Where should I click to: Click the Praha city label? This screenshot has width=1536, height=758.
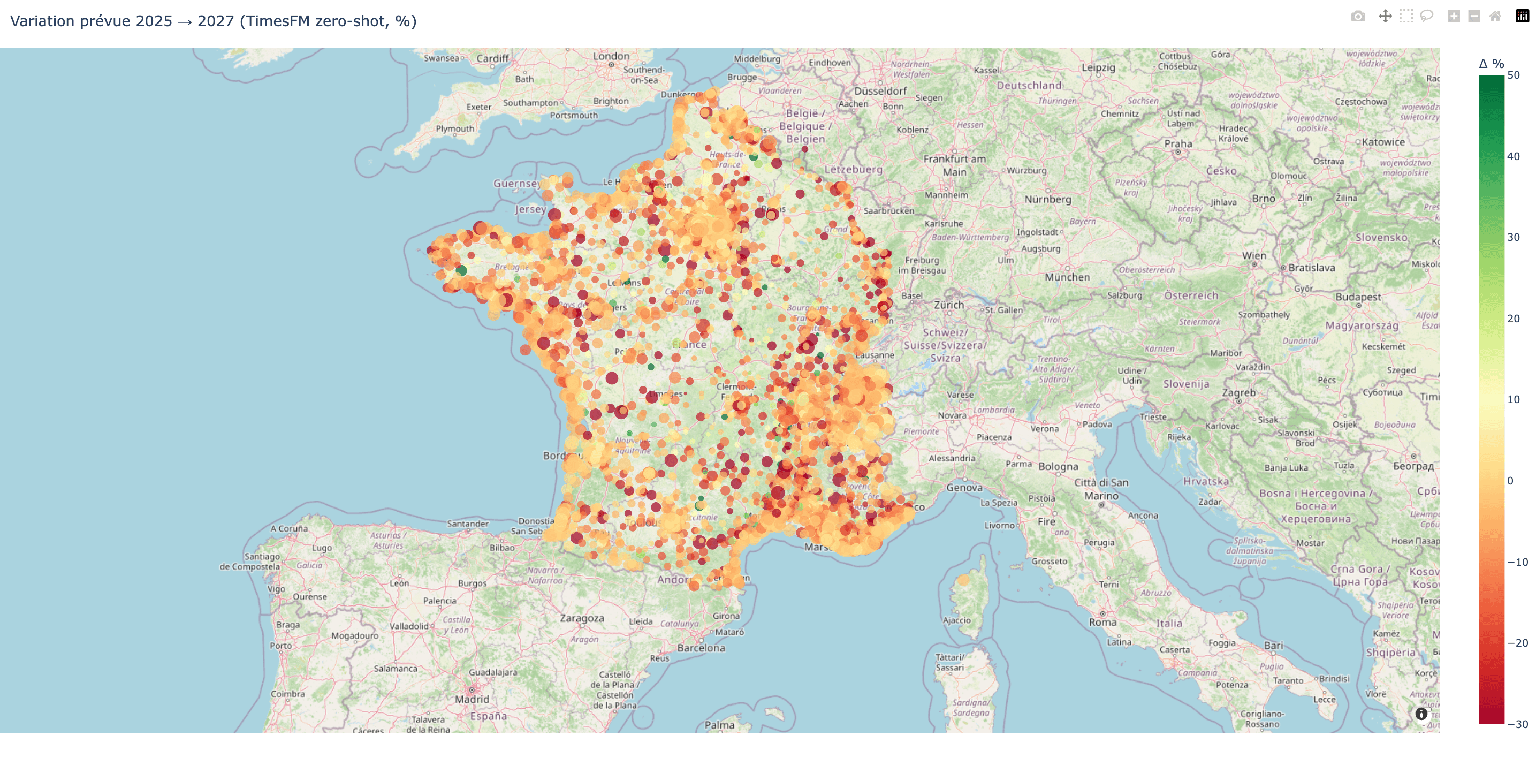point(1178,143)
